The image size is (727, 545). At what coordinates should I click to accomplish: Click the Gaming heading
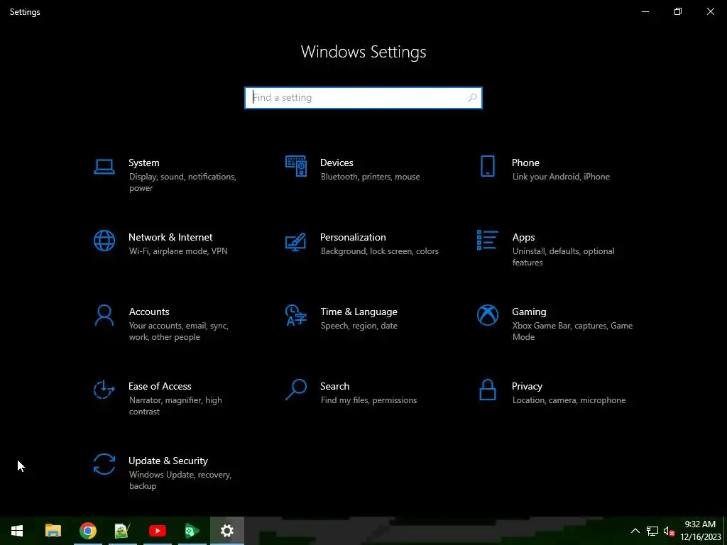click(x=529, y=312)
